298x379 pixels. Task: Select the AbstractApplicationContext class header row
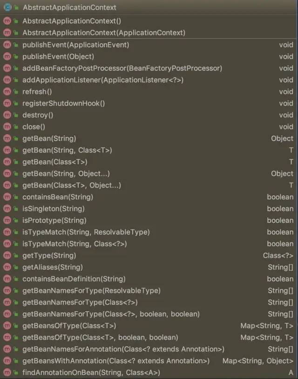point(69,7)
